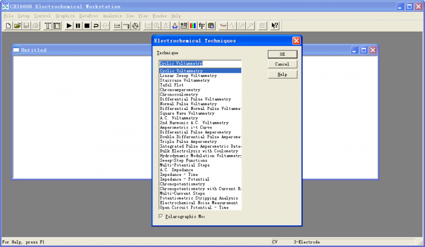
Task: Click the red smoothing curve icon
Action: point(223,25)
